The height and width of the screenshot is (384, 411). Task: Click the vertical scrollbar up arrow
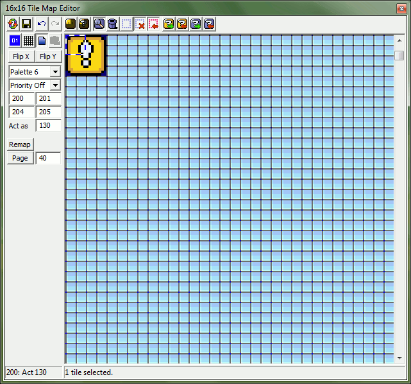click(399, 40)
